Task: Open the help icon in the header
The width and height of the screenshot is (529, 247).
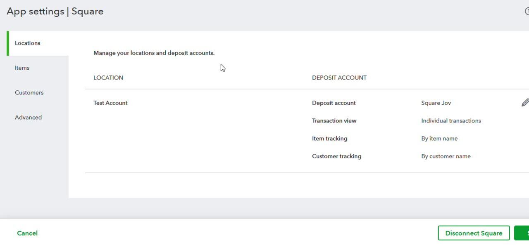Action: [x=527, y=12]
